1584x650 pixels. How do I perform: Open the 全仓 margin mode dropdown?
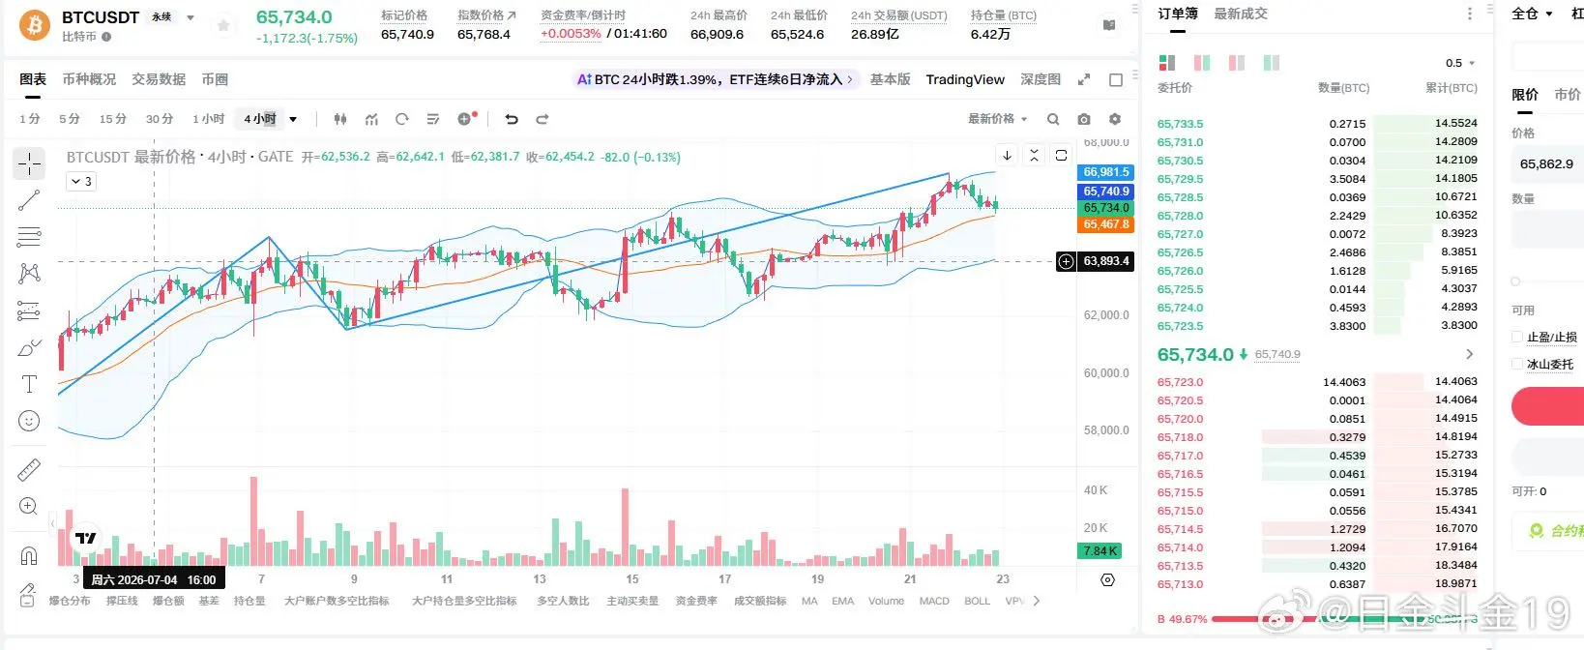(x=1532, y=14)
